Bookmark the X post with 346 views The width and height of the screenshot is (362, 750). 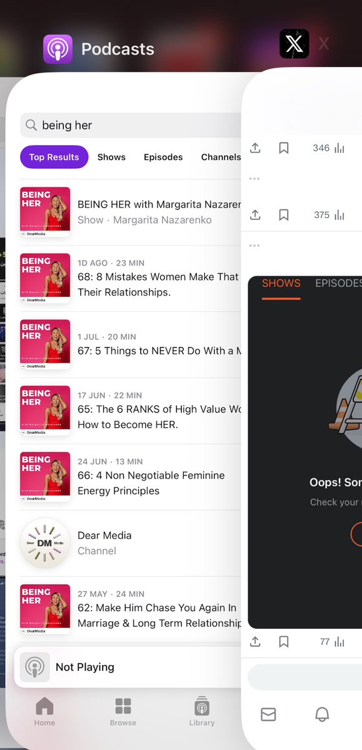pos(284,148)
